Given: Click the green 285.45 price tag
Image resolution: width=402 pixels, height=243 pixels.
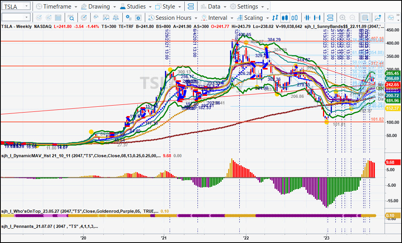Looking at the screenshot, I should (x=392, y=73).
